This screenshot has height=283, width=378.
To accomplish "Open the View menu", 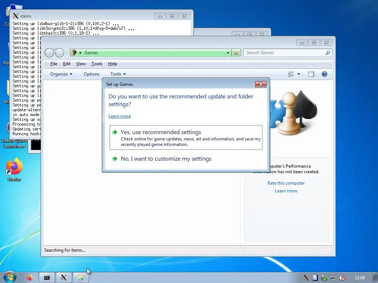I will click(81, 64).
